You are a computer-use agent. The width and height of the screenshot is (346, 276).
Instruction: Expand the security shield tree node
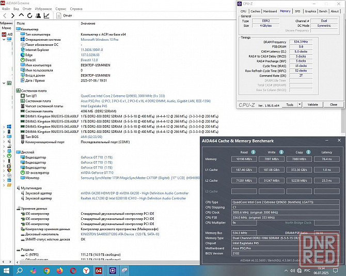tap(4, 170)
